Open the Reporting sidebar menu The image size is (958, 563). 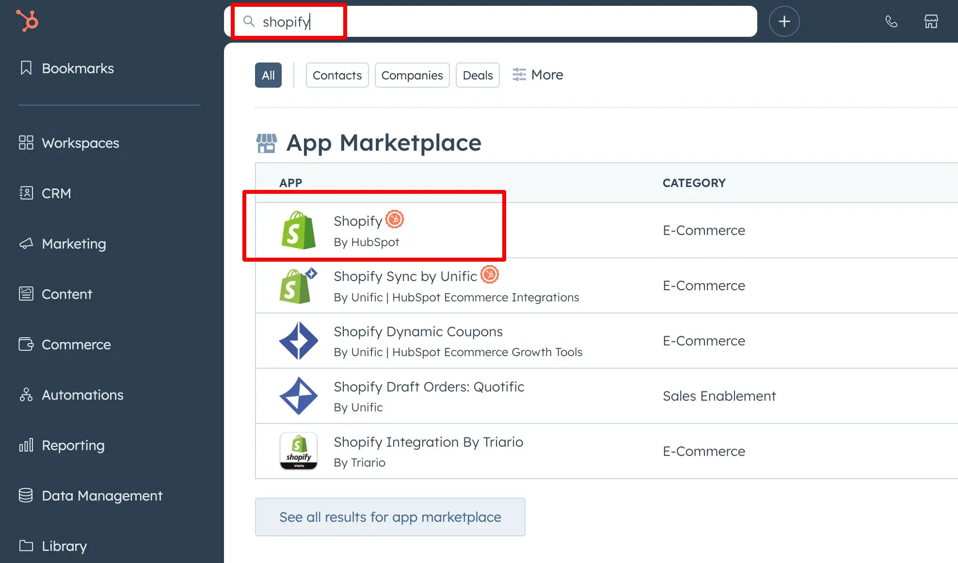[x=73, y=445]
